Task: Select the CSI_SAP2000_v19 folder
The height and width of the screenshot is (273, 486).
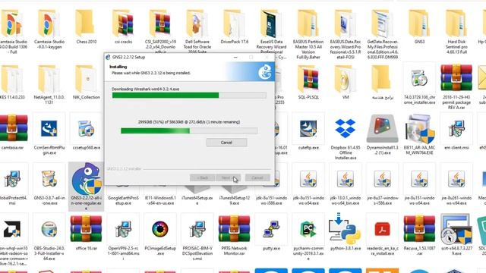Action: click(x=160, y=24)
